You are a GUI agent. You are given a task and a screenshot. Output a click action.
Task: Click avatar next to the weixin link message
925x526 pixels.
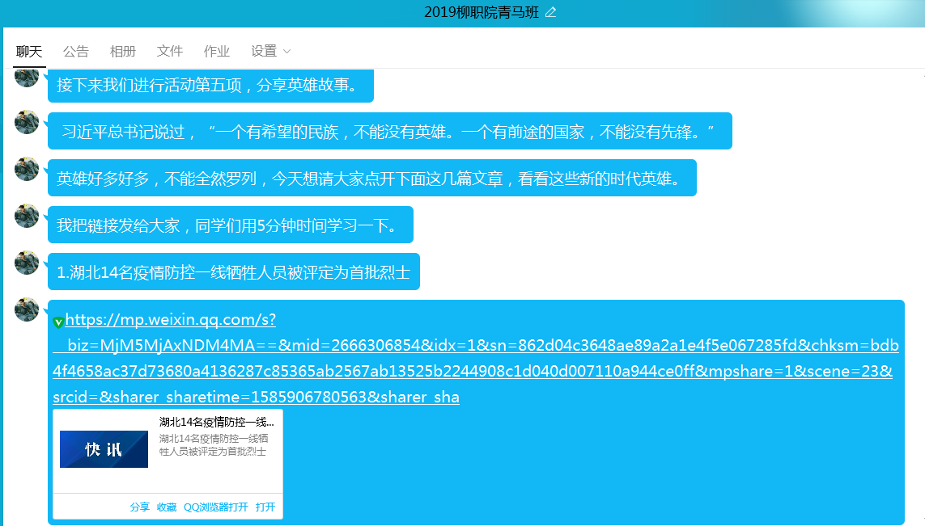point(27,309)
